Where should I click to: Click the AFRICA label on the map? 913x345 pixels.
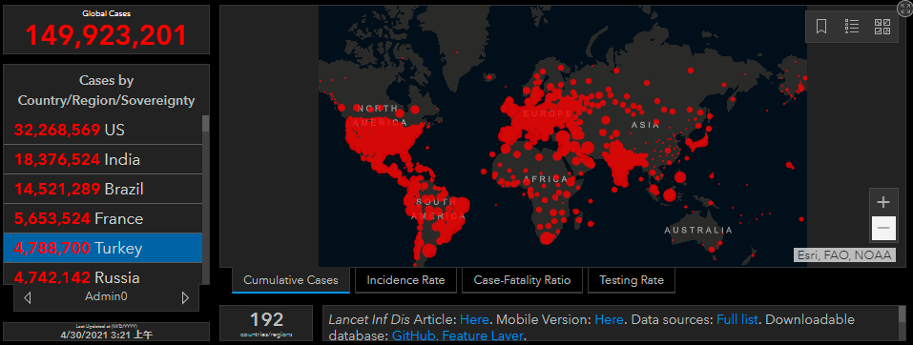546,179
